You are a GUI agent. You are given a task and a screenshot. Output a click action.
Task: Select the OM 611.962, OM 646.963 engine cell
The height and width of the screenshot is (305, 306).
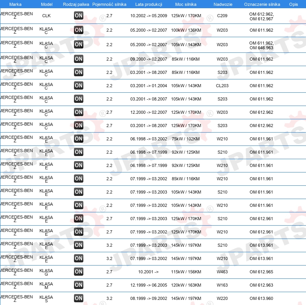[261, 45]
